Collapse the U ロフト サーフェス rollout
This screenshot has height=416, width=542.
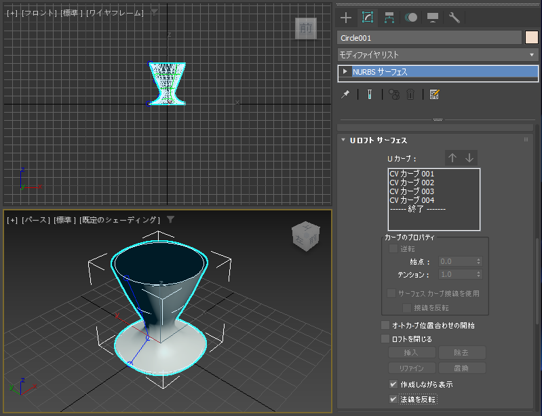point(343,140)
